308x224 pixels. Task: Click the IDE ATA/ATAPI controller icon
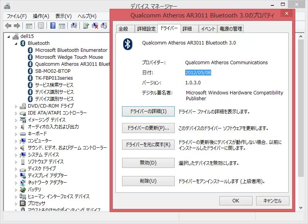[23, 113]
